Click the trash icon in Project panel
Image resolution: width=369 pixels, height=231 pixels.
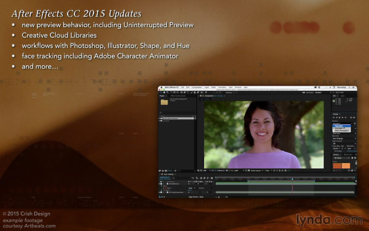pos(175,171)
